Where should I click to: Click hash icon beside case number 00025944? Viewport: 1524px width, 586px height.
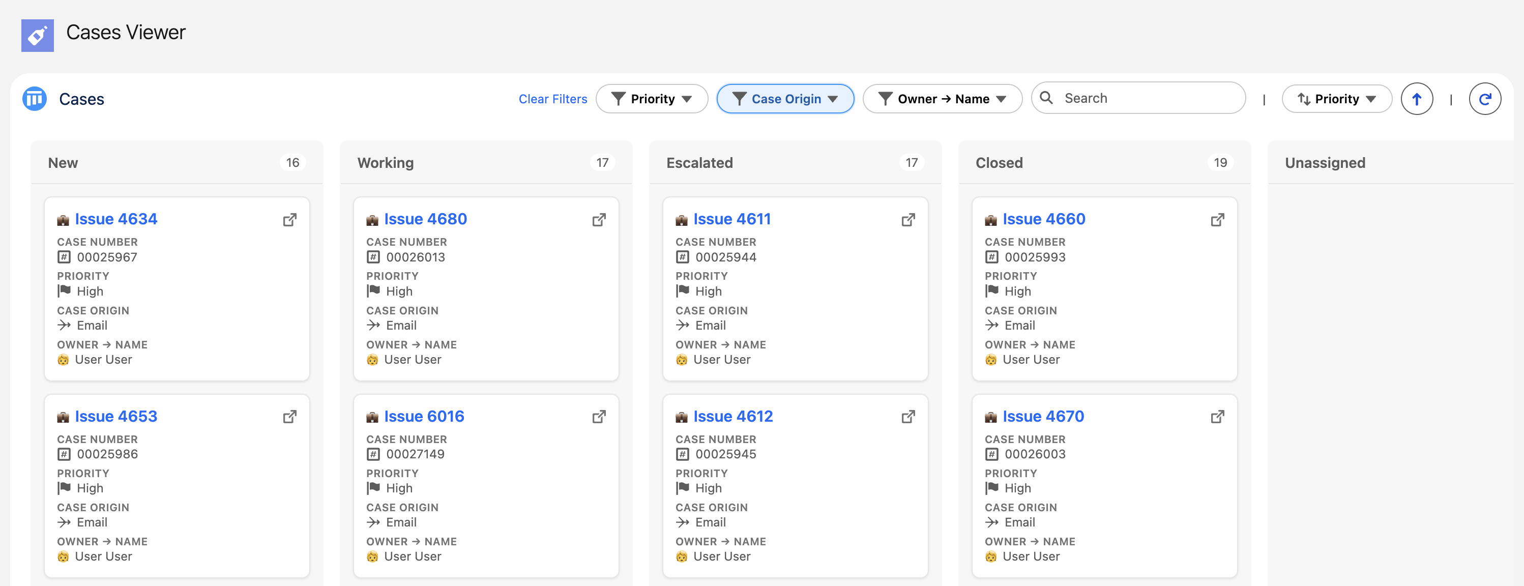point(682,257)
